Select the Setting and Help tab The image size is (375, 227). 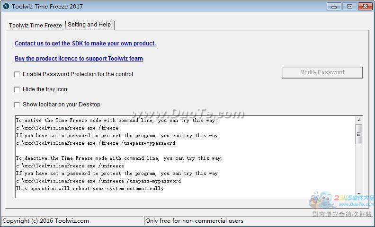89,25
